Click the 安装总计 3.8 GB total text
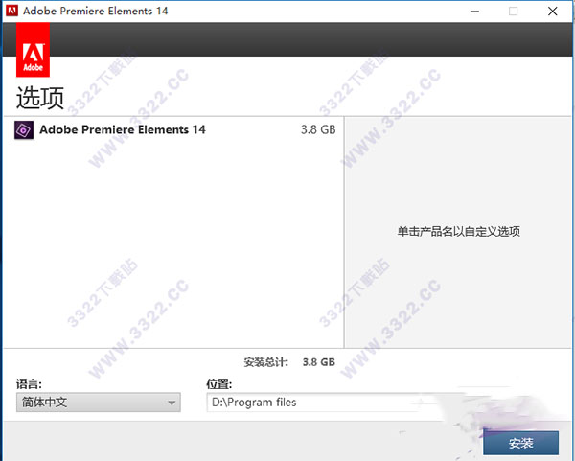The height and width of the screenshot is (461, 575). pos(289,362)
